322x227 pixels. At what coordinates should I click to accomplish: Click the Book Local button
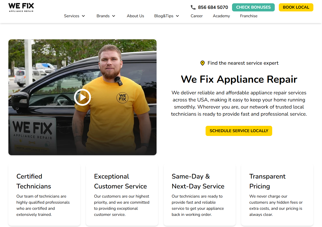[x=296, y=7]
